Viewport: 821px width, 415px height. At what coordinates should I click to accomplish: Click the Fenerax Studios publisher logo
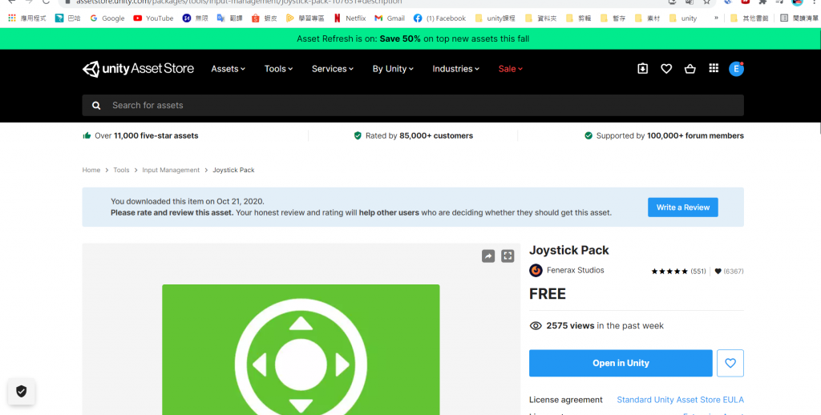point(536,271)
